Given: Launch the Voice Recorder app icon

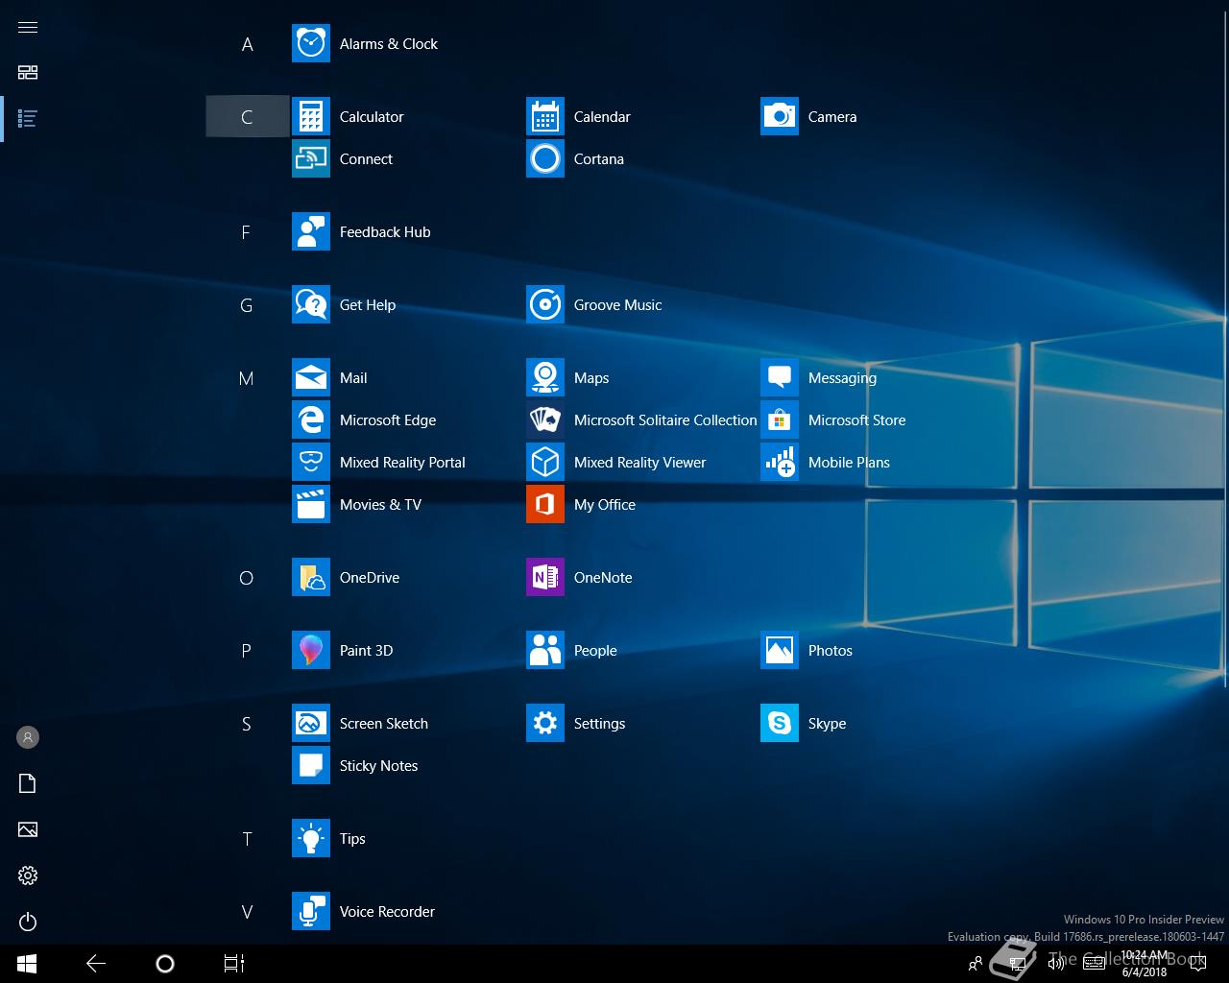Looking at the screenshot, I should [310, 912].
